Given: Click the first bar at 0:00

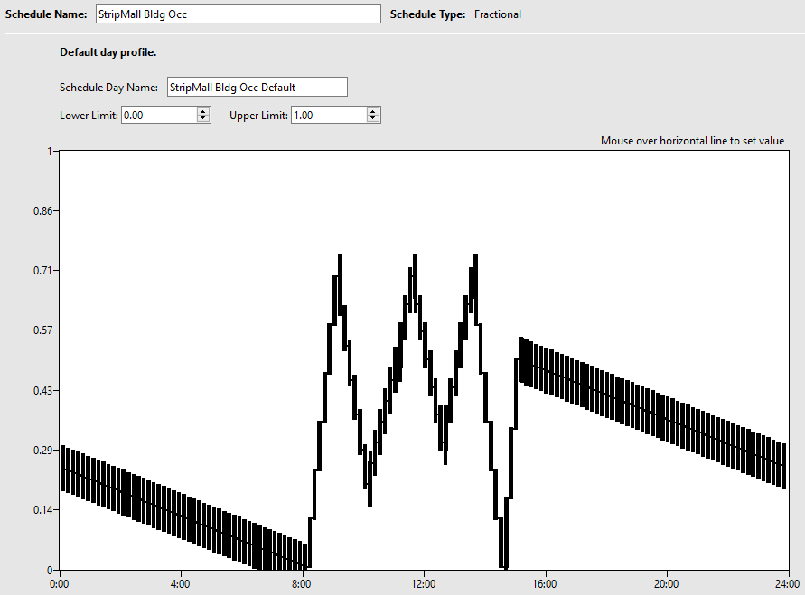Looking at the screenshot, I should pyautogui.click(x=61, y=469).
